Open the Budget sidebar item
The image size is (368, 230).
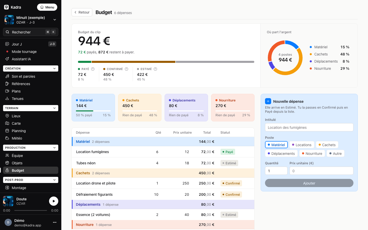coord(31,170)
